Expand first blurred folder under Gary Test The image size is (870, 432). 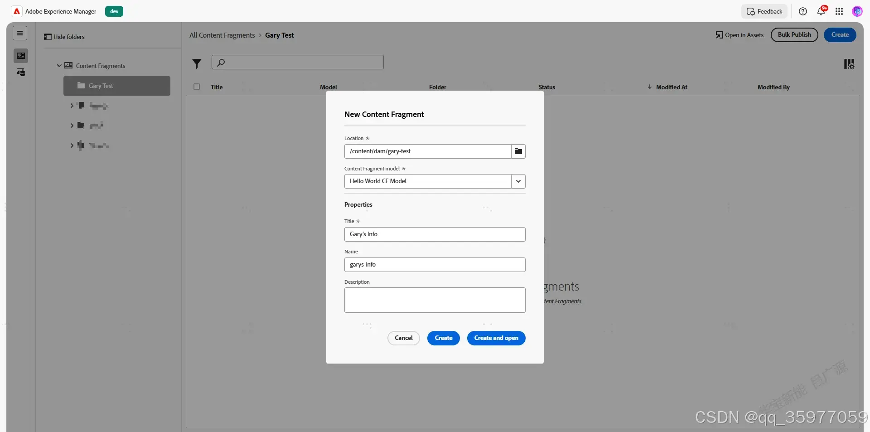[72, 106]
